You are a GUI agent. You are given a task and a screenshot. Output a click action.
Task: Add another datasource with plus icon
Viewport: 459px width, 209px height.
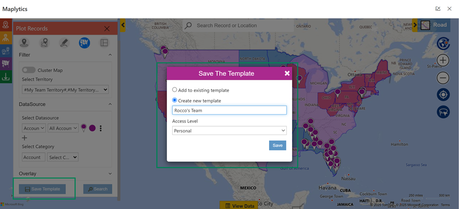[x=24, y=138]
